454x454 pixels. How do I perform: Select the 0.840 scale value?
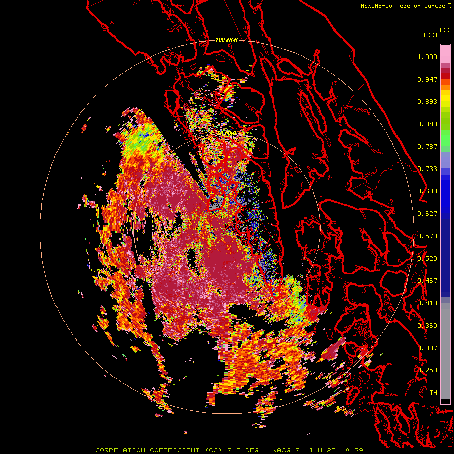427,124
